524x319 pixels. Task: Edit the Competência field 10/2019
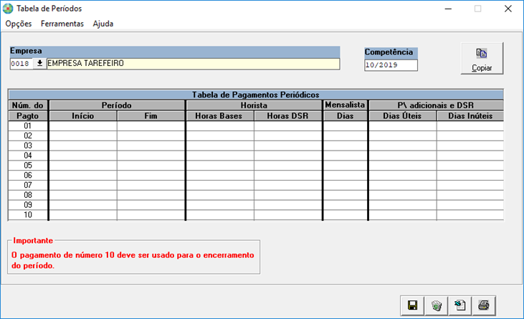click(x=391, y=65)
